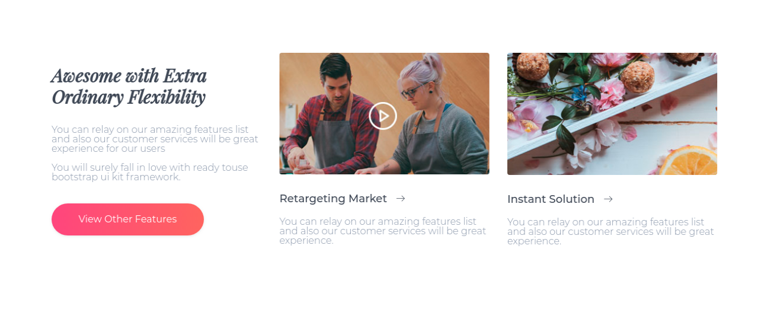
Task: Click the arrow icon beside Instant Solution
Action: point(608,199)
